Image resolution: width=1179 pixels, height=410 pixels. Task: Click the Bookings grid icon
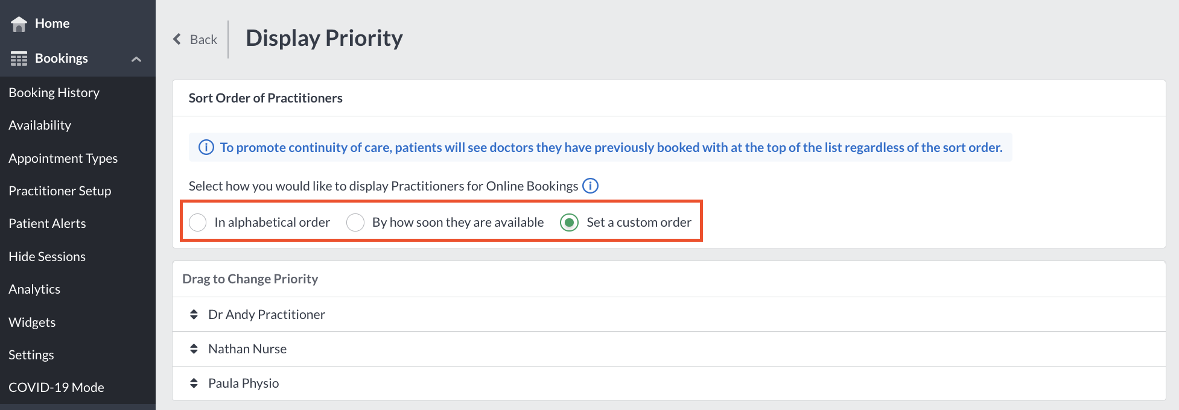19,58
